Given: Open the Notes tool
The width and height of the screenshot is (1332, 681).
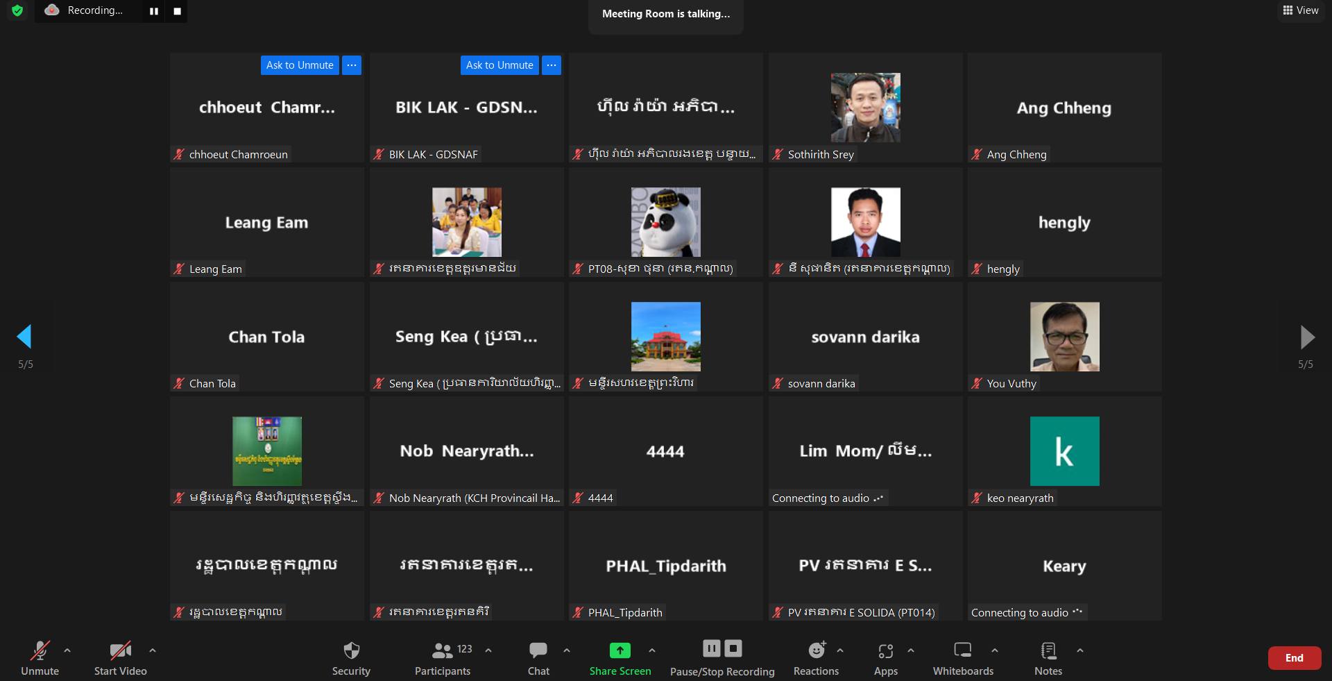Looking at the screenshot, I should tap(1048, 651).
